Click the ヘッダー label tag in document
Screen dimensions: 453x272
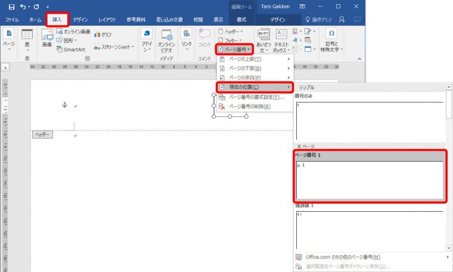pos(42,134)
